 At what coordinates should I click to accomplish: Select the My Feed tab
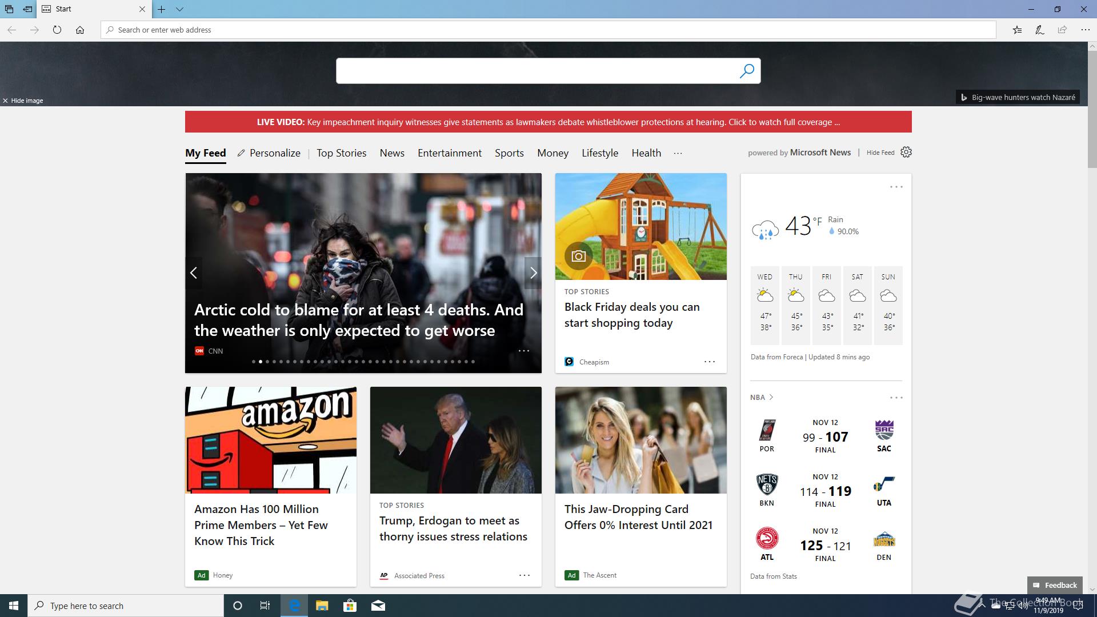tap(206, 153)
